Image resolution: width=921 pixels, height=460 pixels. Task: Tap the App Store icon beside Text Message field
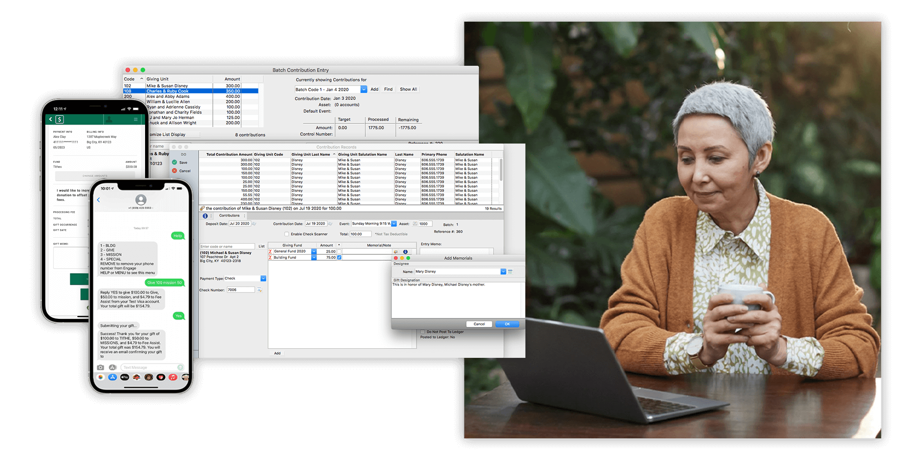coord(112,367)
